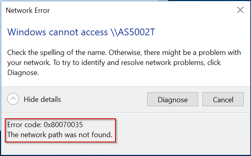Click the Network Error title text
251x156 pixels.
pyautogui.click(x=28, y=10)
